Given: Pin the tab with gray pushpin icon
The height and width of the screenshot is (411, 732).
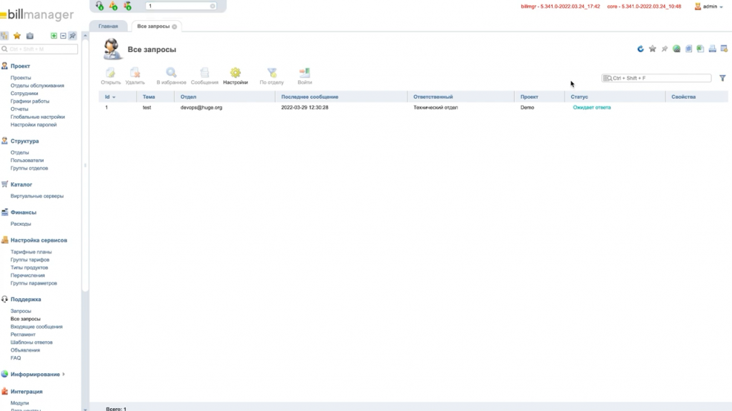Looking at the screenshot, I should click(x=665, y=49).
